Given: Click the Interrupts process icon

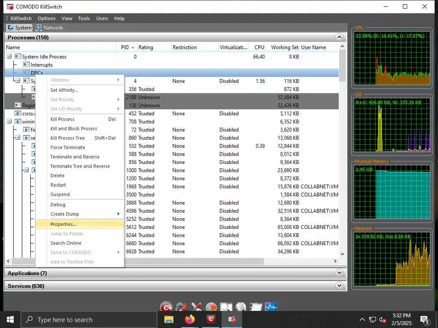Looking at the screenshot, I should 27,64.
